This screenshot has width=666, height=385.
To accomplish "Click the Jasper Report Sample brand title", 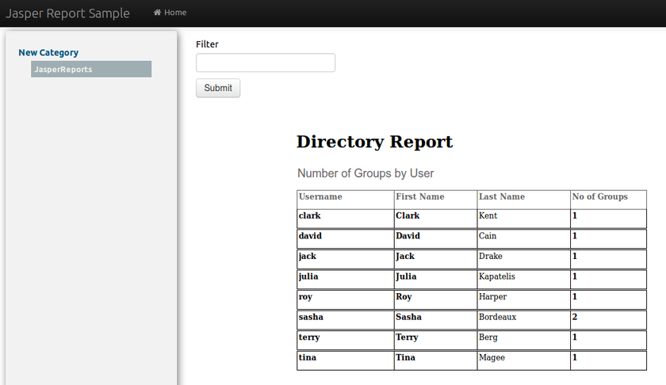I will coord(68,13).
